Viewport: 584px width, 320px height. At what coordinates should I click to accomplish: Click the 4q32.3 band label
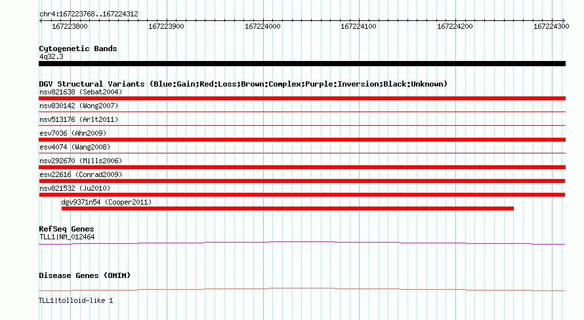tap(51, 56)
